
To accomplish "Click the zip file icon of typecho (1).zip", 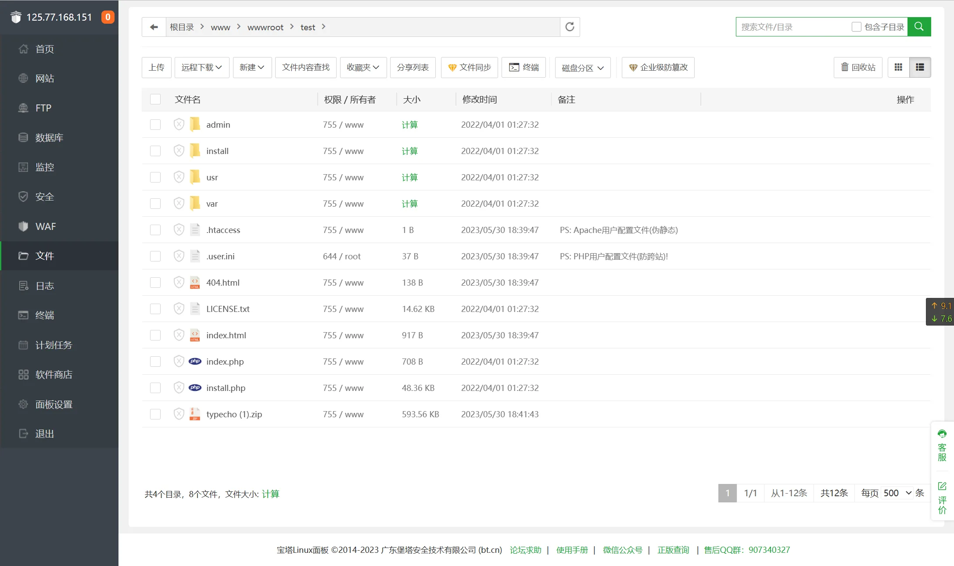I will [195, 414].
